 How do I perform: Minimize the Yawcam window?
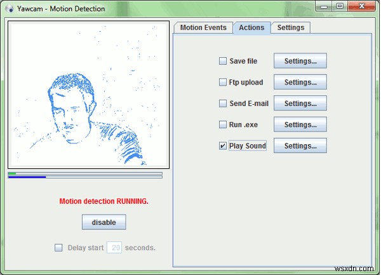(x=324, y=6)
